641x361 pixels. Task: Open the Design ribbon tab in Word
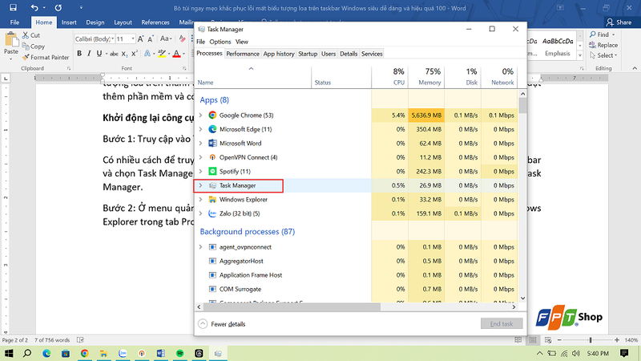[x=95, y=22]
